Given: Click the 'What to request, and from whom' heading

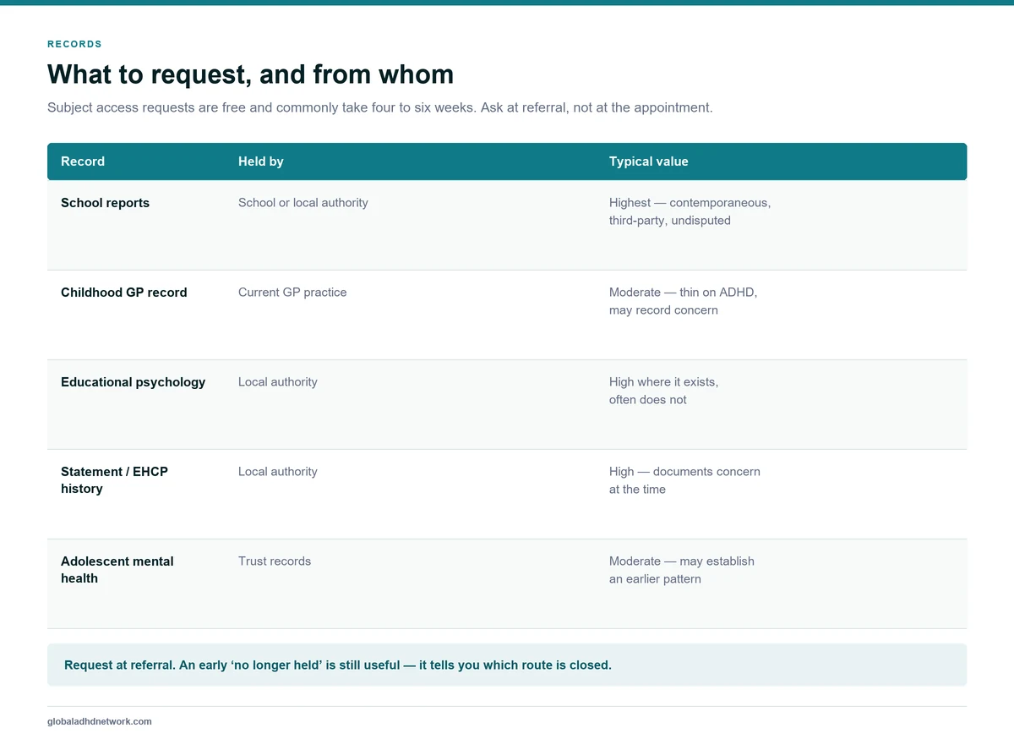Looking at the screenshot, I should 250,74.
